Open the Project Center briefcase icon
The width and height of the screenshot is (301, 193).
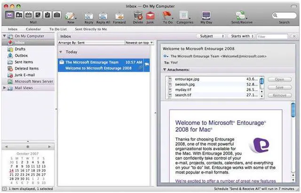click(57, 15)
